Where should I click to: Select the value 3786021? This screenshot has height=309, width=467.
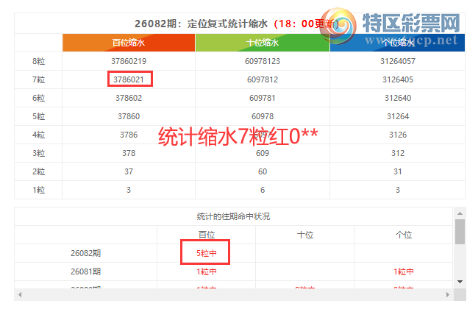pyautogui.click(x=129, y=79)
